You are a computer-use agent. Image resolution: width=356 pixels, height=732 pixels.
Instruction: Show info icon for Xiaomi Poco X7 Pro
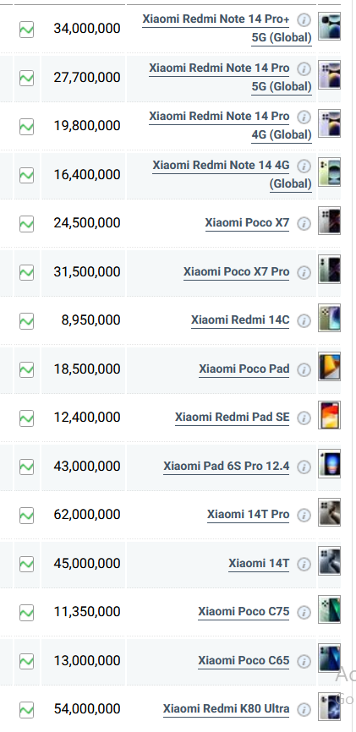click(304, 272)
